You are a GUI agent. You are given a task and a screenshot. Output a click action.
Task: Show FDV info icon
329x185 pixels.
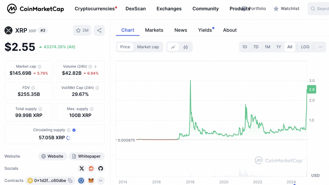[33, 88]
